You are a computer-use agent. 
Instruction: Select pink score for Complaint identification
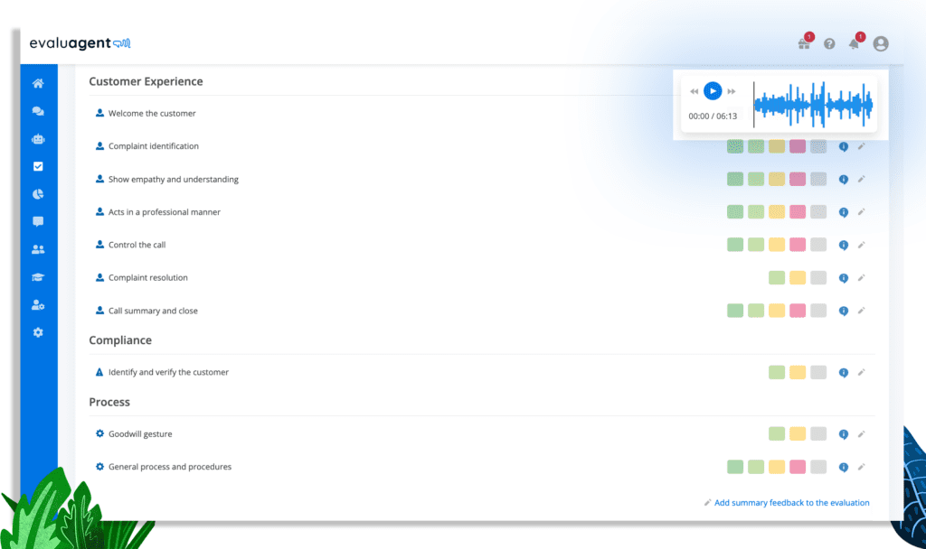798,146
